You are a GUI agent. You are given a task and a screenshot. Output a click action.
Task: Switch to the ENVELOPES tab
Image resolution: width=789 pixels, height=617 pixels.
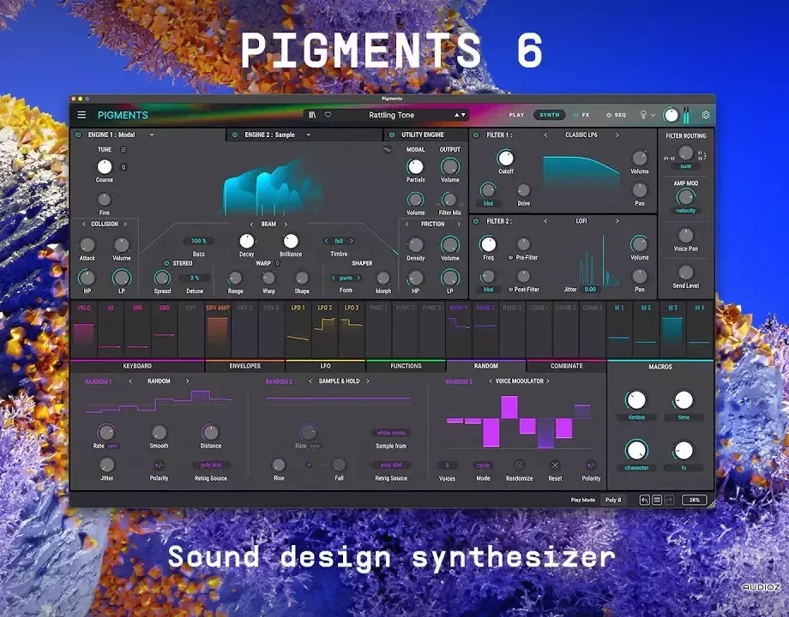pyautogui.click(x=245, y=366)
